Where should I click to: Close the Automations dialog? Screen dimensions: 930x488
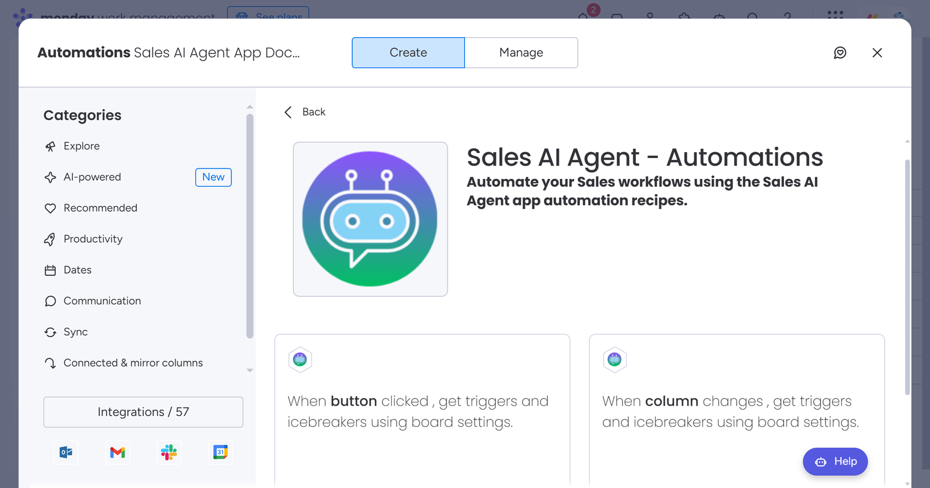pos(877,53)
